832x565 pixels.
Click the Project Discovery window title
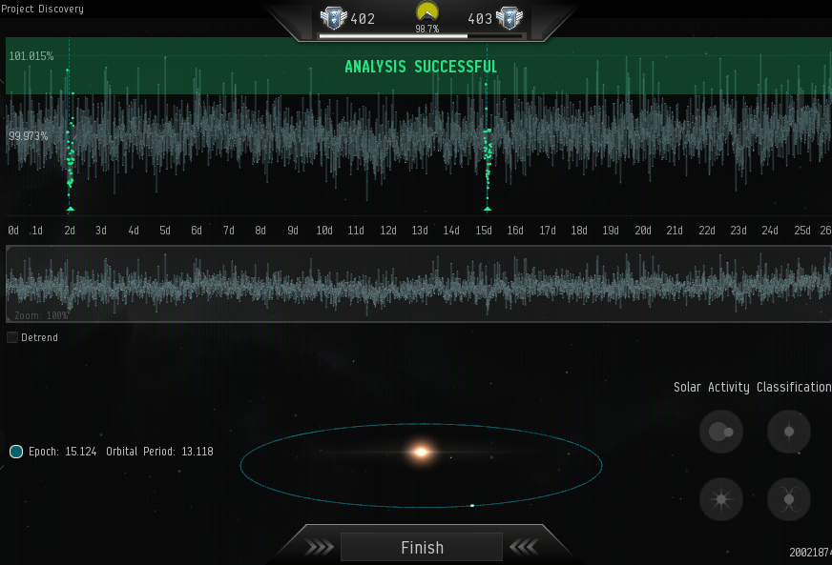(x=42, y=9)
